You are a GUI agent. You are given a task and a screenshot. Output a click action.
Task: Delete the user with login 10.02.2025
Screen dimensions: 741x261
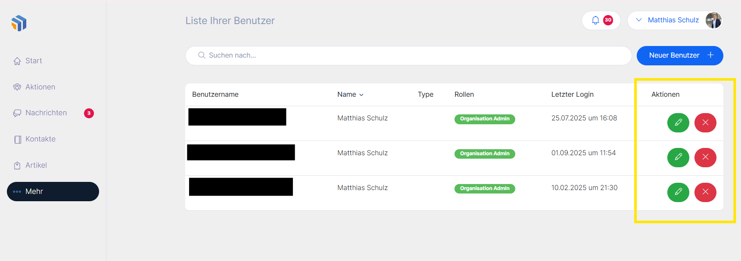pos(705,192)
